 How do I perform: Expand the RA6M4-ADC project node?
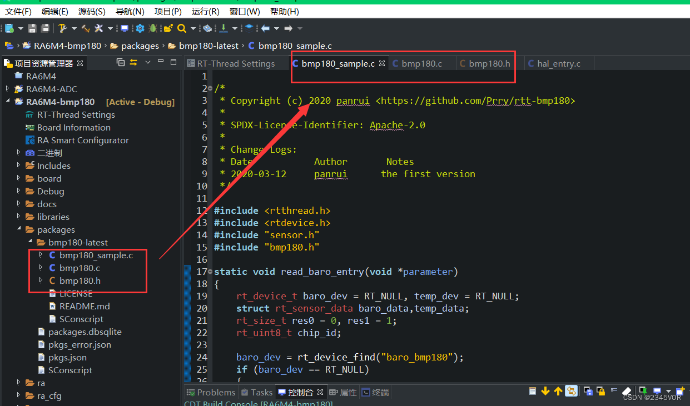[x=7, y=89]
